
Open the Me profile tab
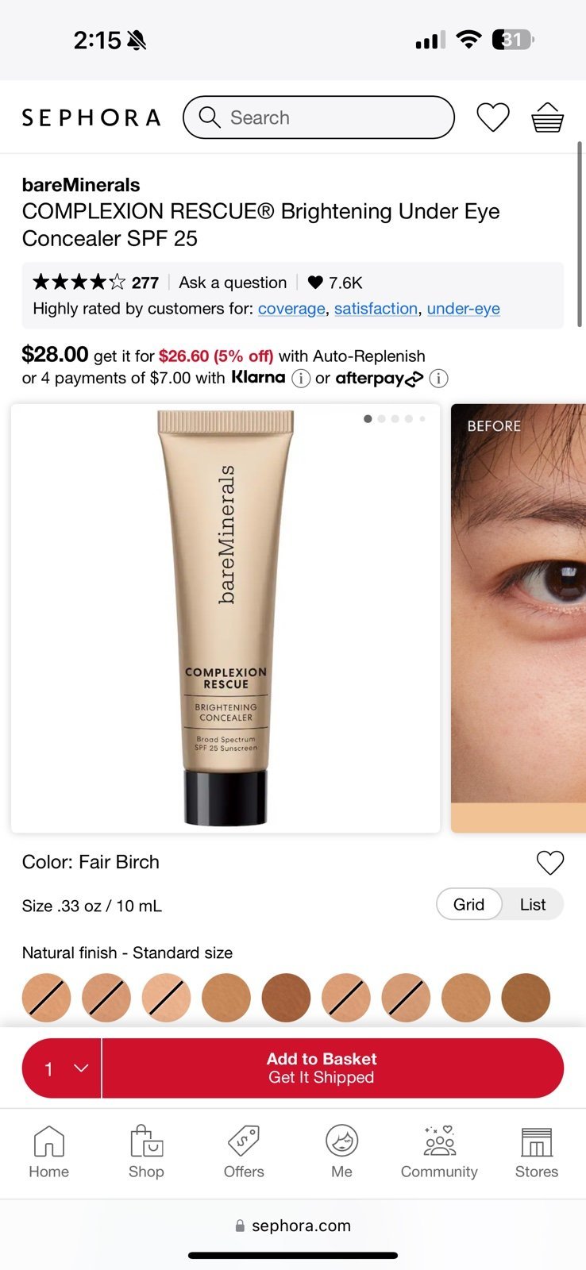point(341,1153)
